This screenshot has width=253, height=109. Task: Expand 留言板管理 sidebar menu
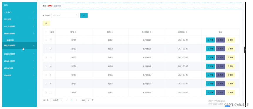(19, 68)
